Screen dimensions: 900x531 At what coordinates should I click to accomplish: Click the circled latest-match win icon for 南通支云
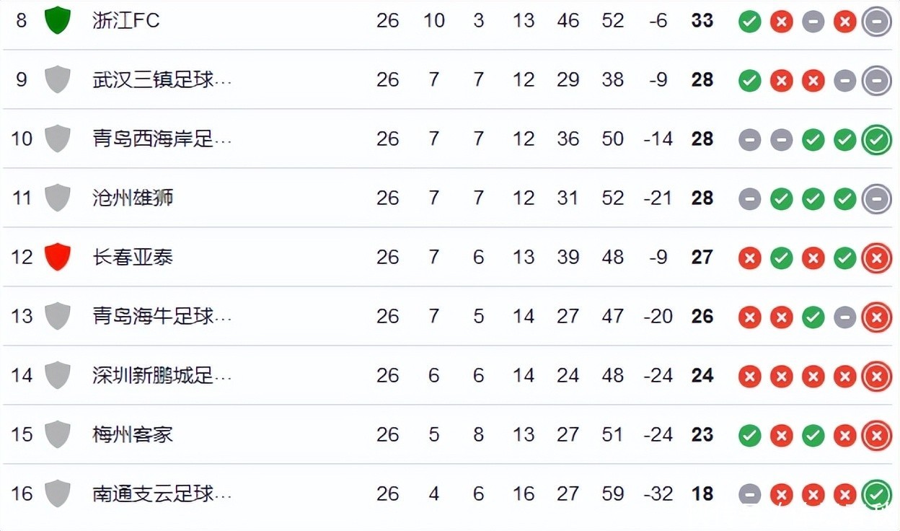(x=877, y=494)
